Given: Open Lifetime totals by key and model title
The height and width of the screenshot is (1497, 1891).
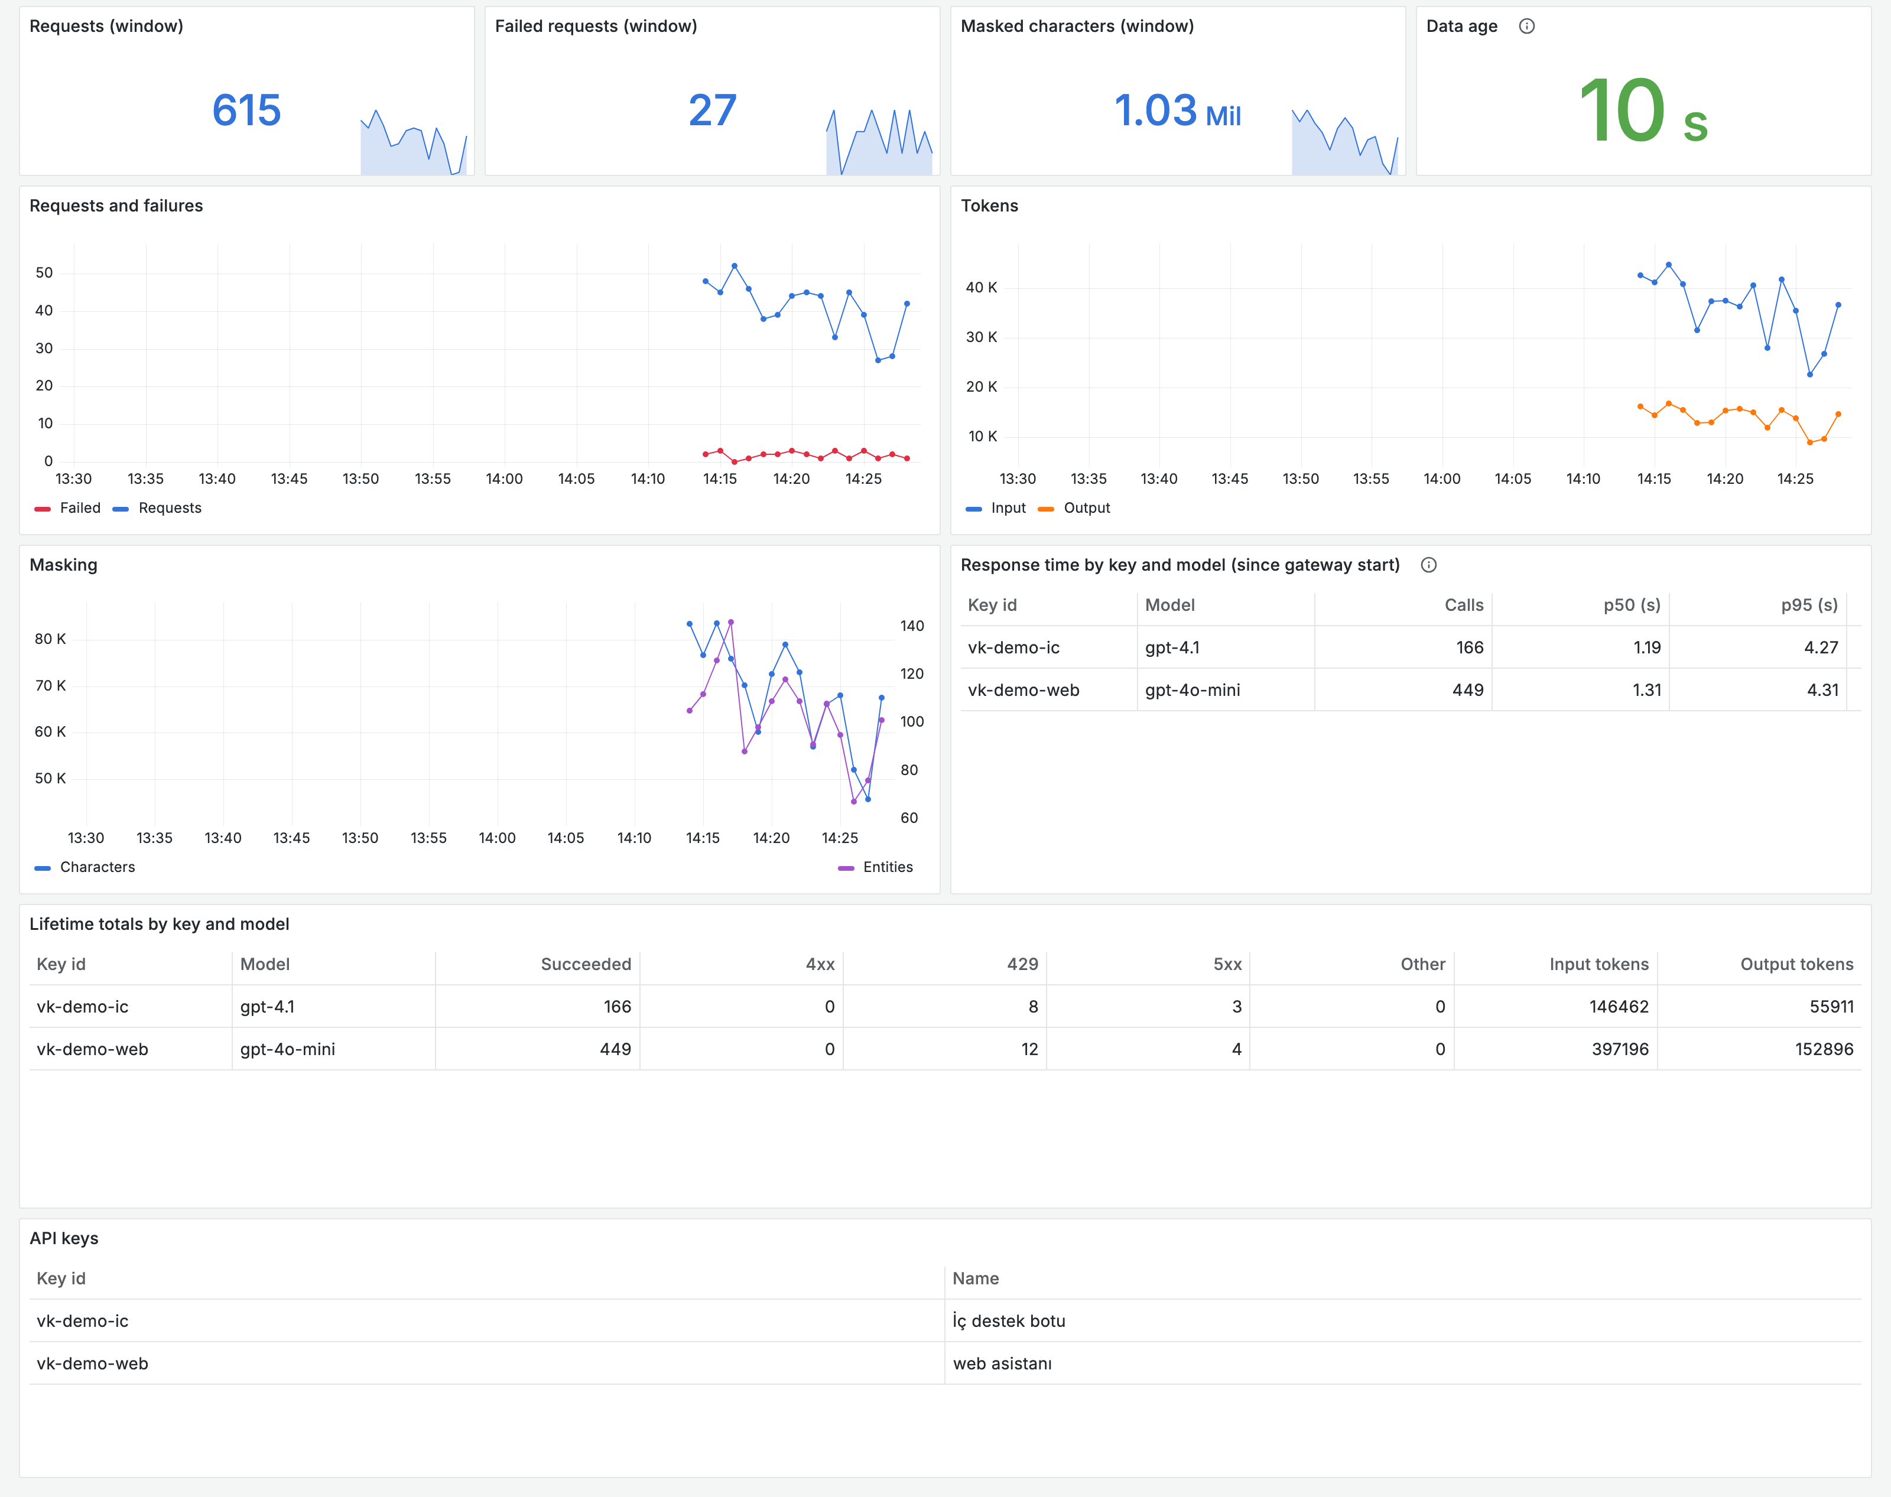Looking at the screenshot, I should pyautogui.click(x=159, y=925).
